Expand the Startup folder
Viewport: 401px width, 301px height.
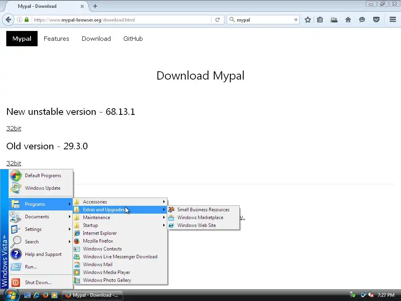tap(120, 225)
